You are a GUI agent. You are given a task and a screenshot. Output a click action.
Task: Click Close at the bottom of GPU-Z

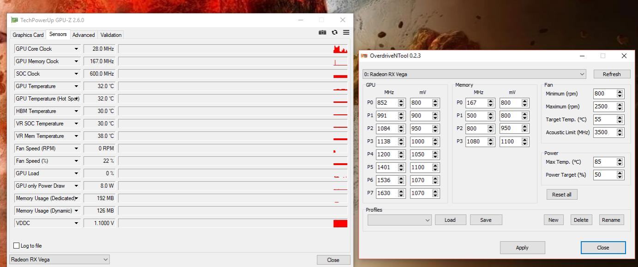tap(333, 260)
